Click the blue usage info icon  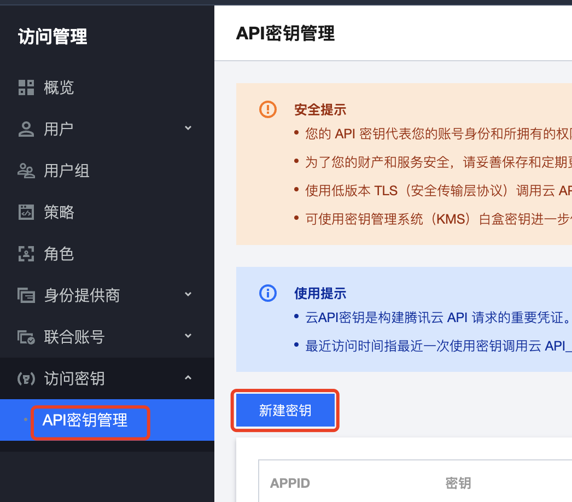coord(267,293)
